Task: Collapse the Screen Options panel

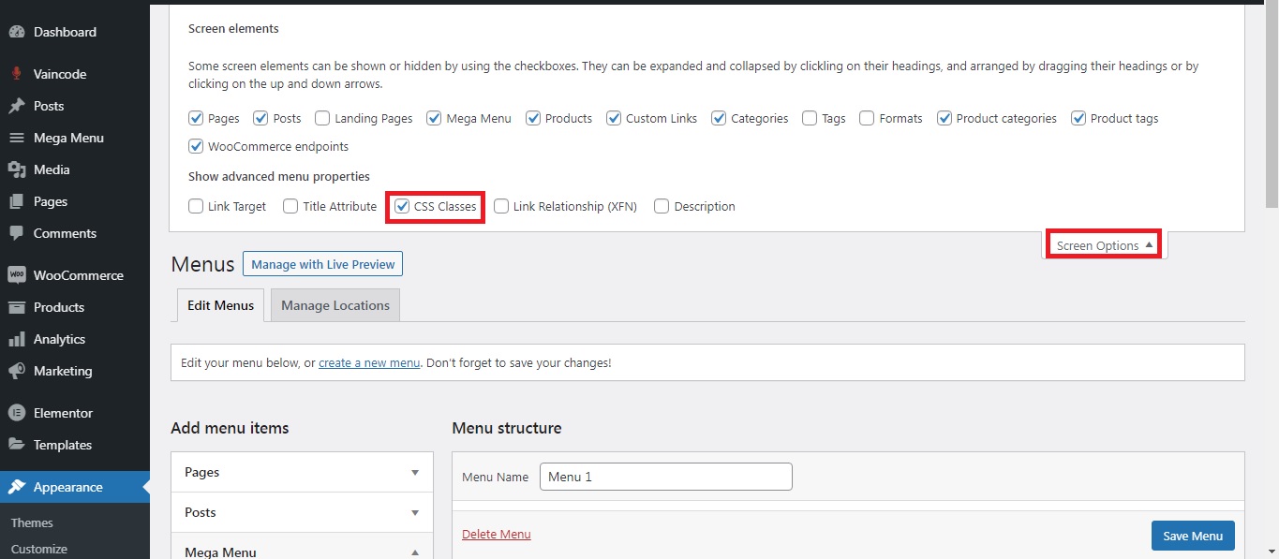Action: tap(1104, 245)
